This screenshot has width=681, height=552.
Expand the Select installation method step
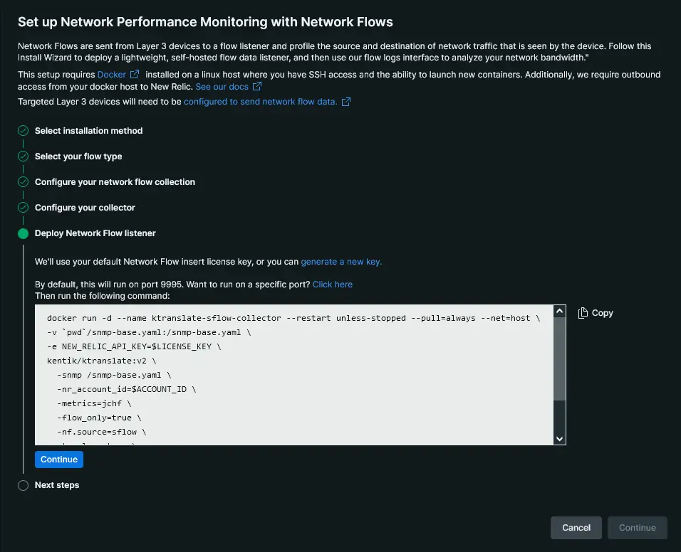[88, 131]
